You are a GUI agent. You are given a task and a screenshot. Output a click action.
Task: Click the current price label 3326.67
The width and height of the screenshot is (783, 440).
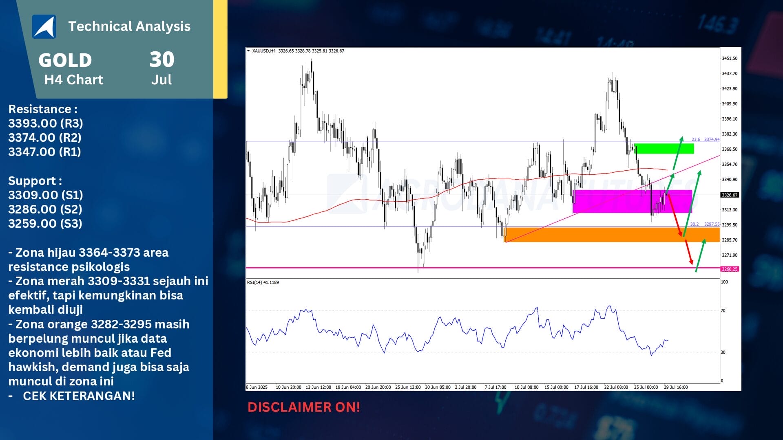[x=730, y=195]
